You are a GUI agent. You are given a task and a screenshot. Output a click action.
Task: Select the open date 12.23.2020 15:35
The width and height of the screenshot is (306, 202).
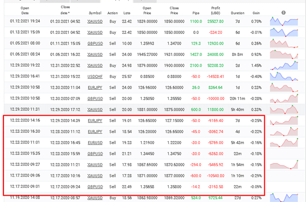pos(25,153)
